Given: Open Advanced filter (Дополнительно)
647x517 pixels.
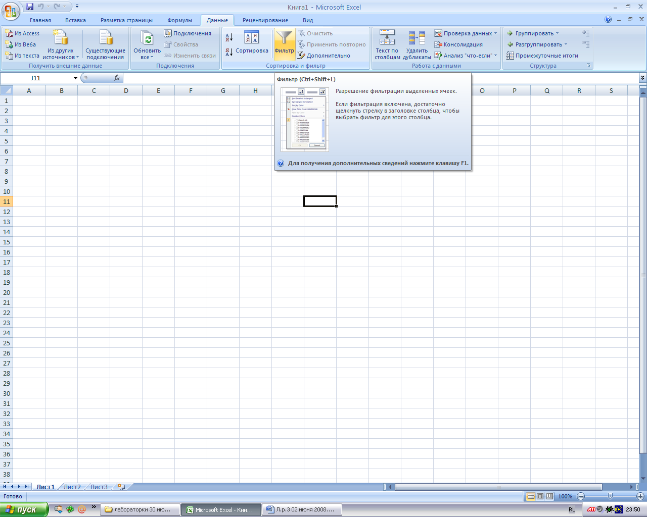Looking at the screenshot, I should (323, 56).
